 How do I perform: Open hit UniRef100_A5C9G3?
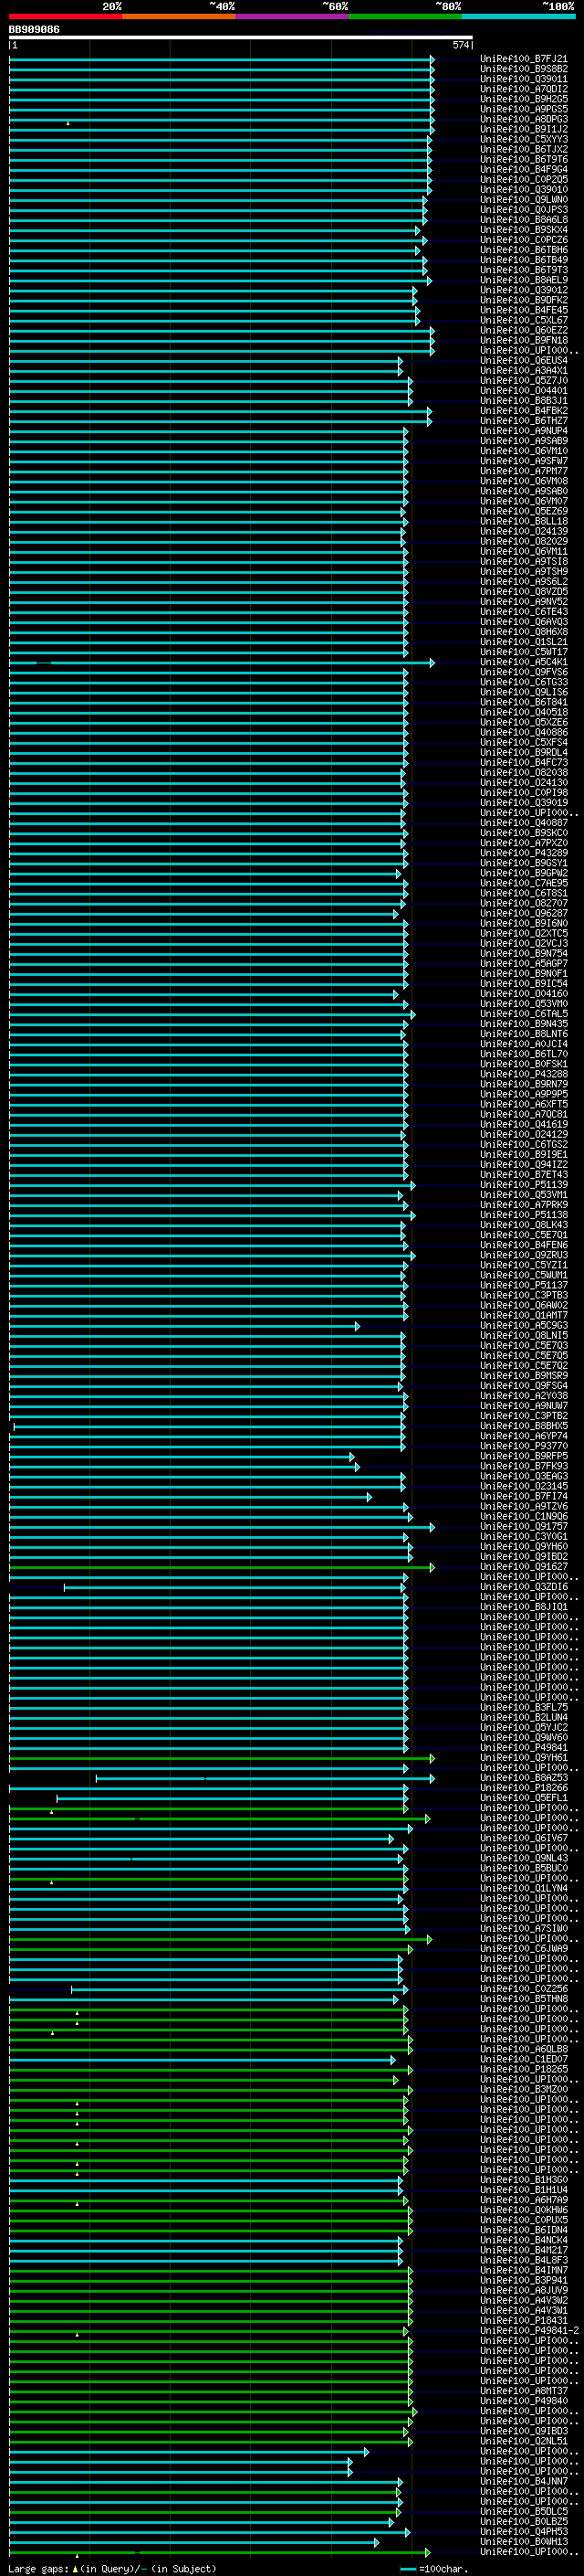pyautogui.click(x=524, y=1325)
